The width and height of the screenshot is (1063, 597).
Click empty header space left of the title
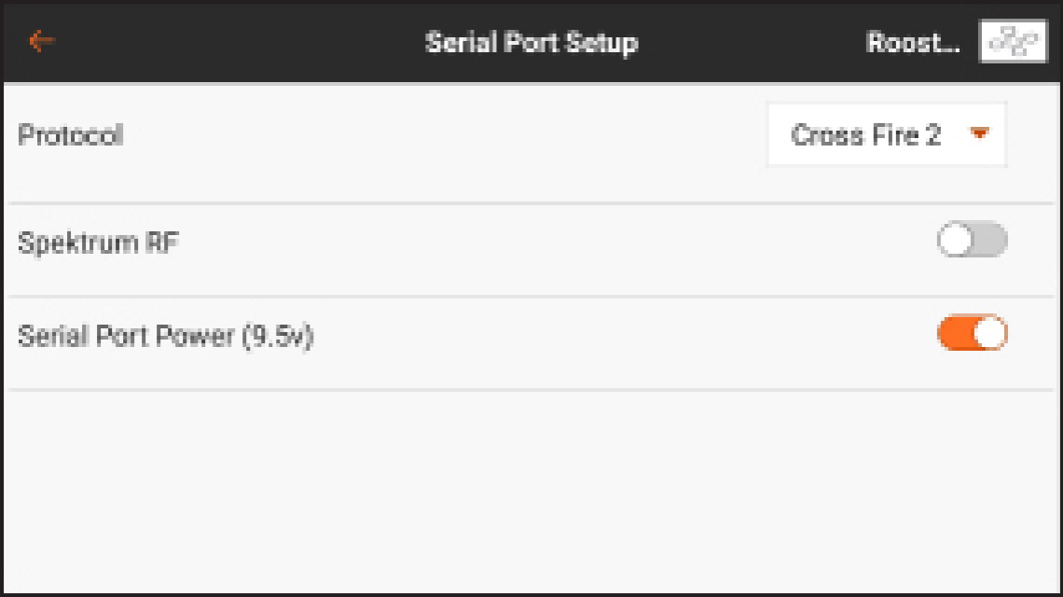(x=233, y=43)
